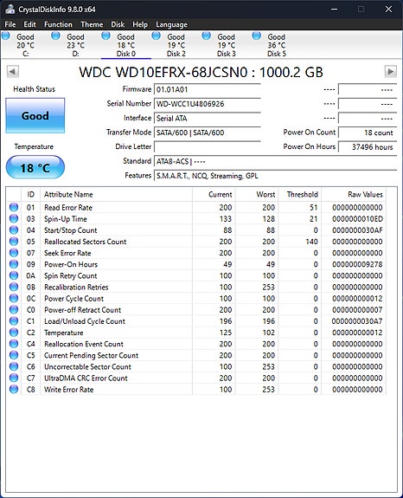Click status orb for Temperature attribute row
Image resolution: width=403 pixels, height=498 pixels.
14,333
